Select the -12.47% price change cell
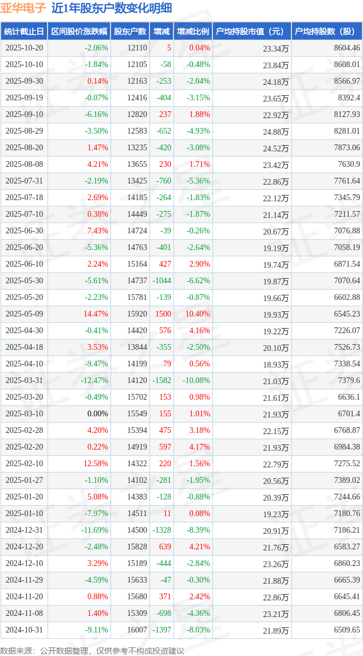 [x=94, y=381]
